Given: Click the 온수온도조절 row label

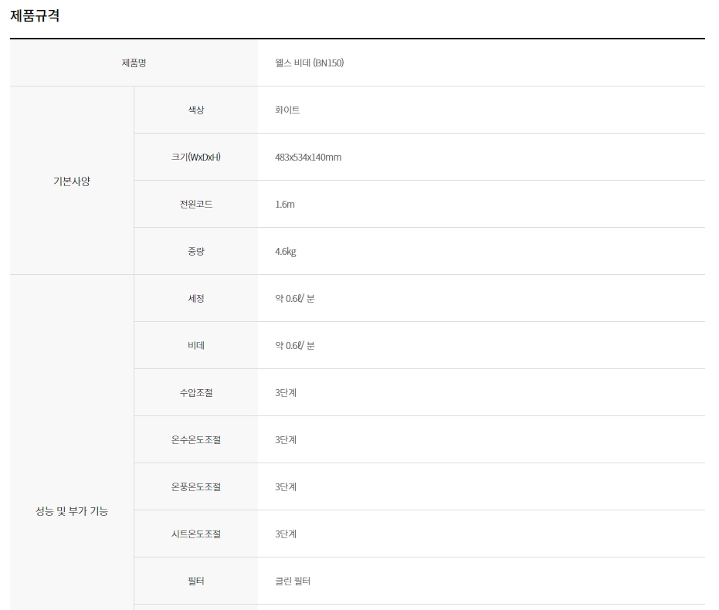Looking at the screenshot, I should [x=196, y=439].
